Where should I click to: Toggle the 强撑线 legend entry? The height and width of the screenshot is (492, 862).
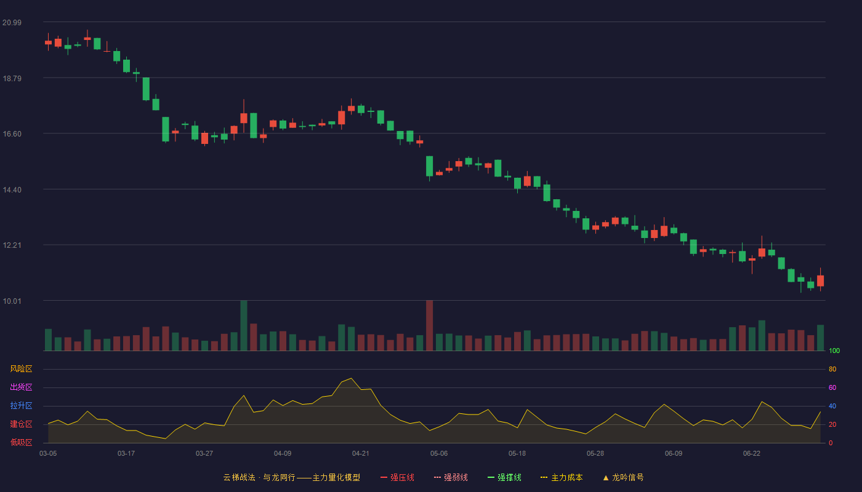pyautogui.click(x=504, y=477)
